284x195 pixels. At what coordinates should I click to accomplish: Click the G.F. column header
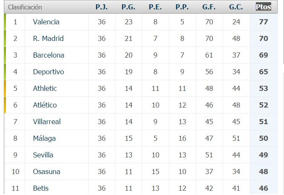(209, 7)
